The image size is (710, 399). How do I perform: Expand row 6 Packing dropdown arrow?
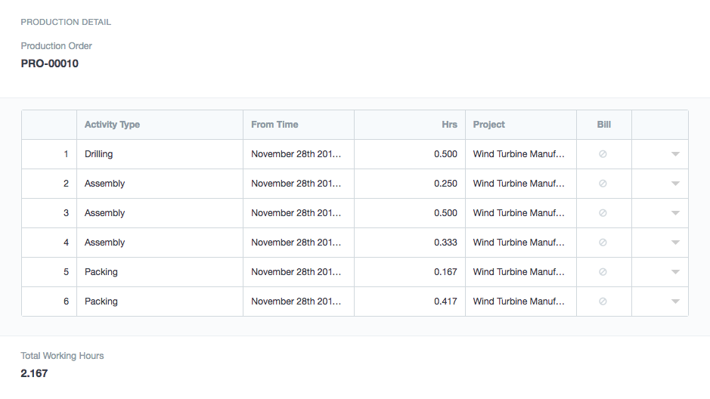pos(675,302)
